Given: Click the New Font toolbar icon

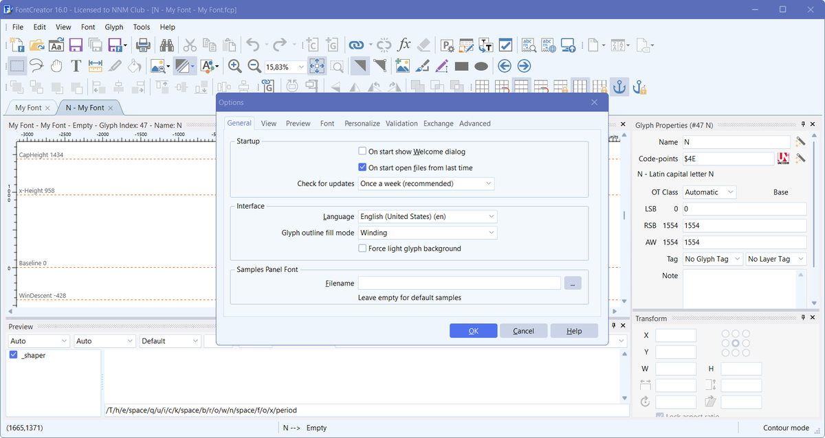Looking at the screenshot, I should [x=17, y=45].
